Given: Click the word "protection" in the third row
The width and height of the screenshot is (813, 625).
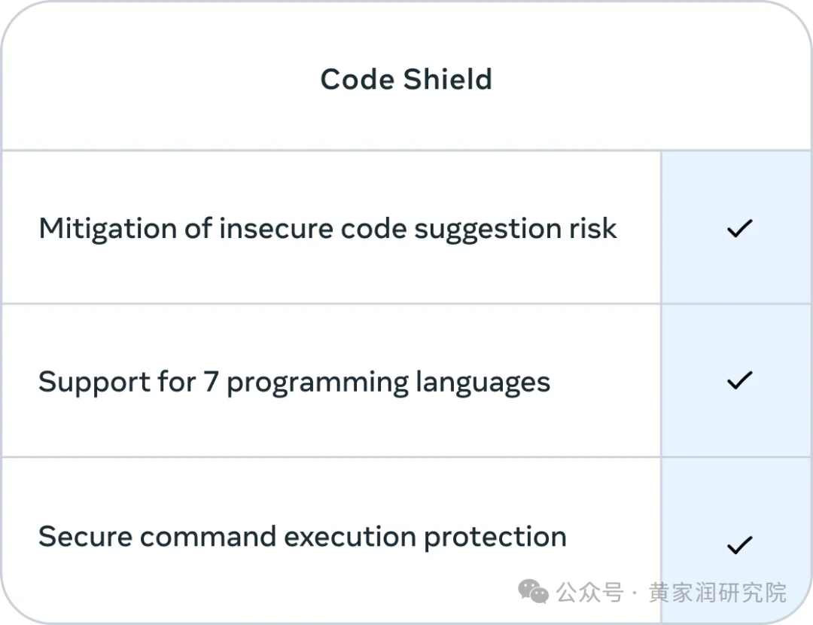Looking at the screenshot, I should click(x=495, y=538).
